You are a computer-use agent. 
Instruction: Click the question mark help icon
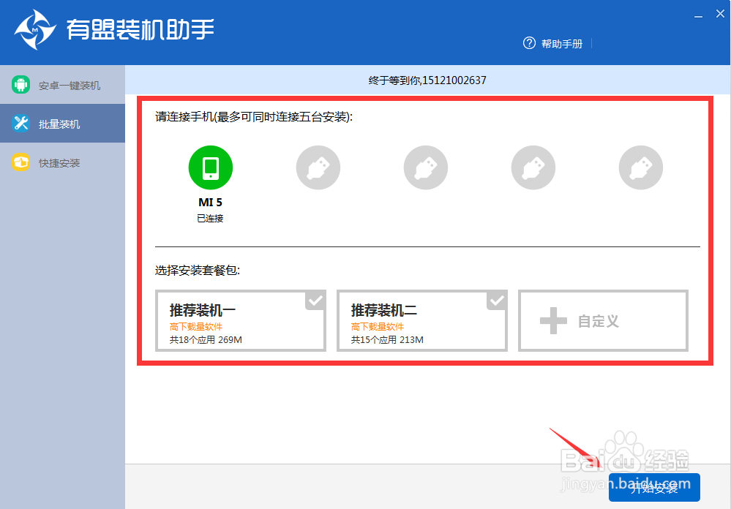528,43
